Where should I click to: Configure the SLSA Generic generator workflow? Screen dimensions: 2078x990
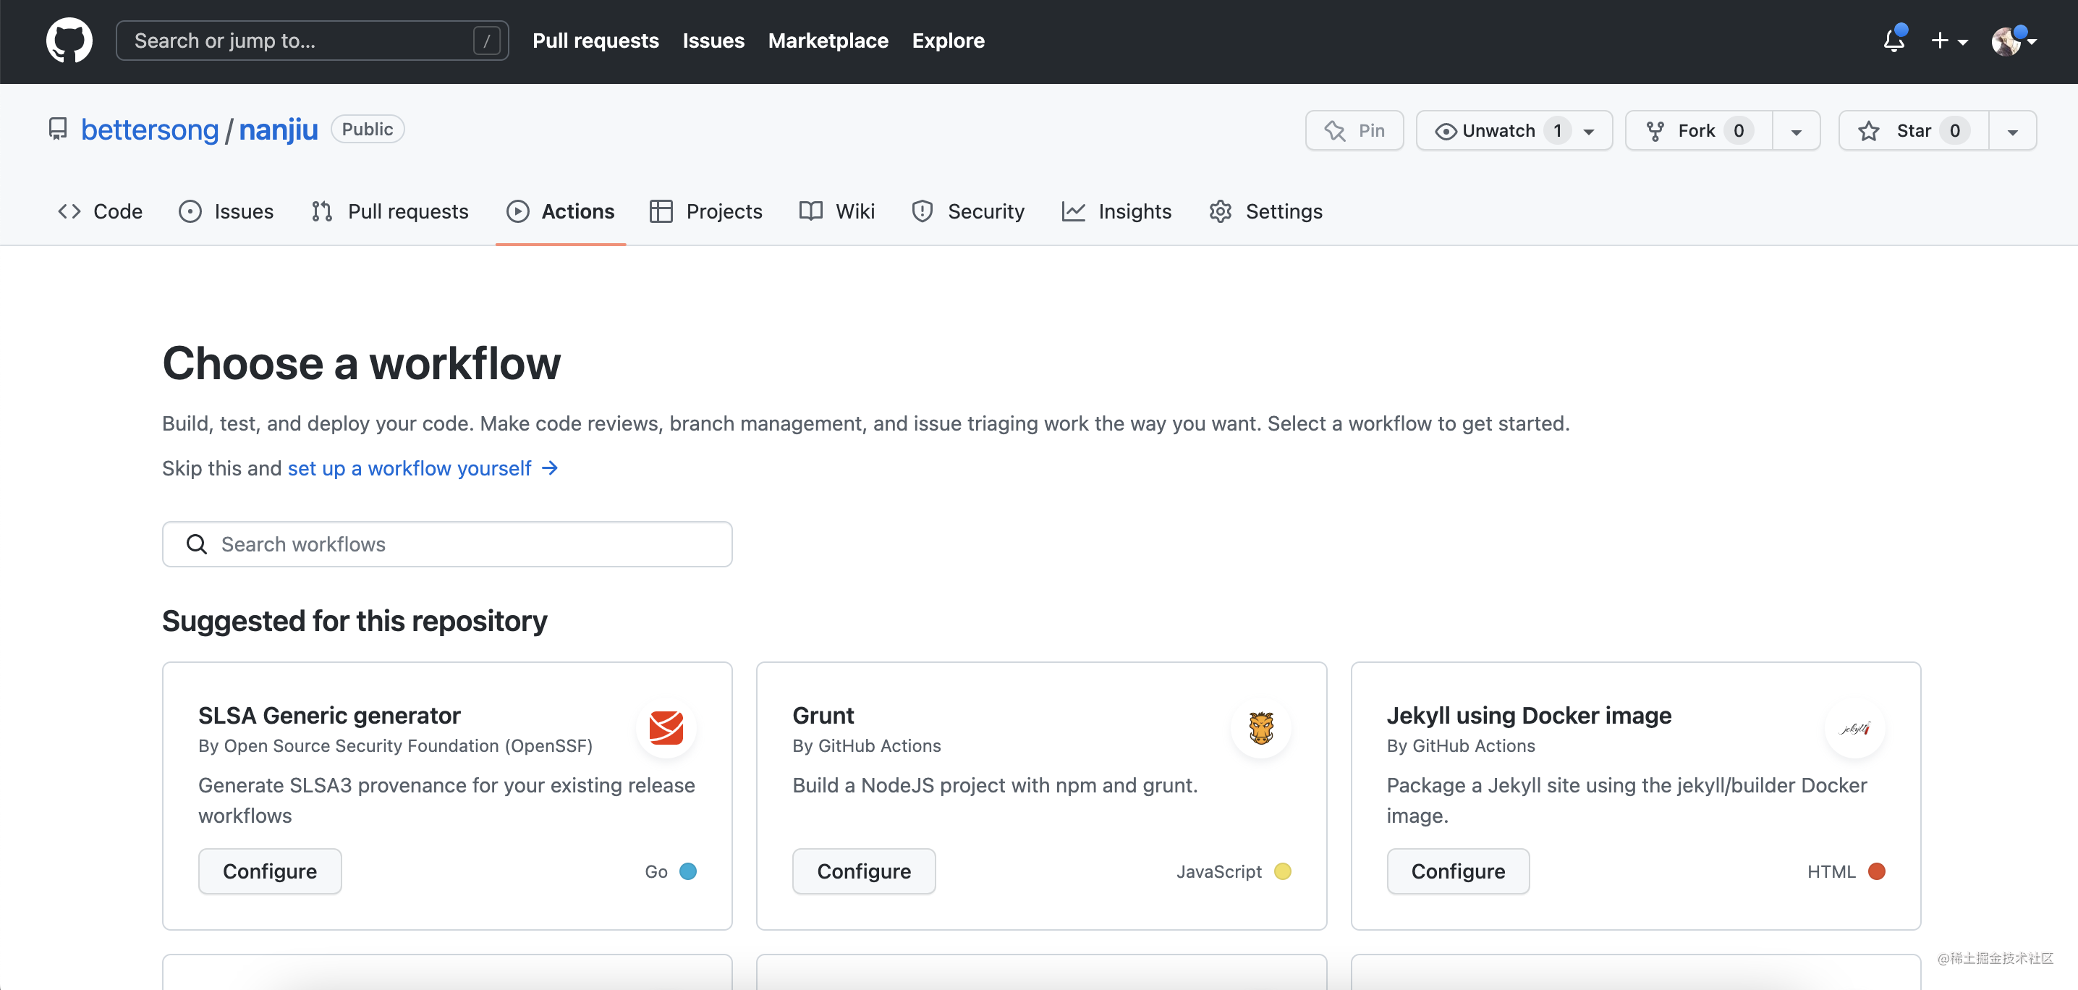coord(269,869)
